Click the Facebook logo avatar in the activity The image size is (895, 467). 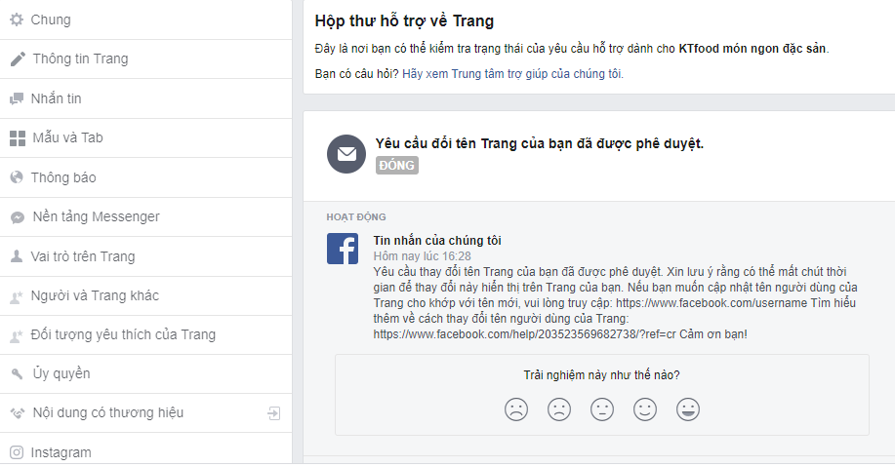[343, 249]
